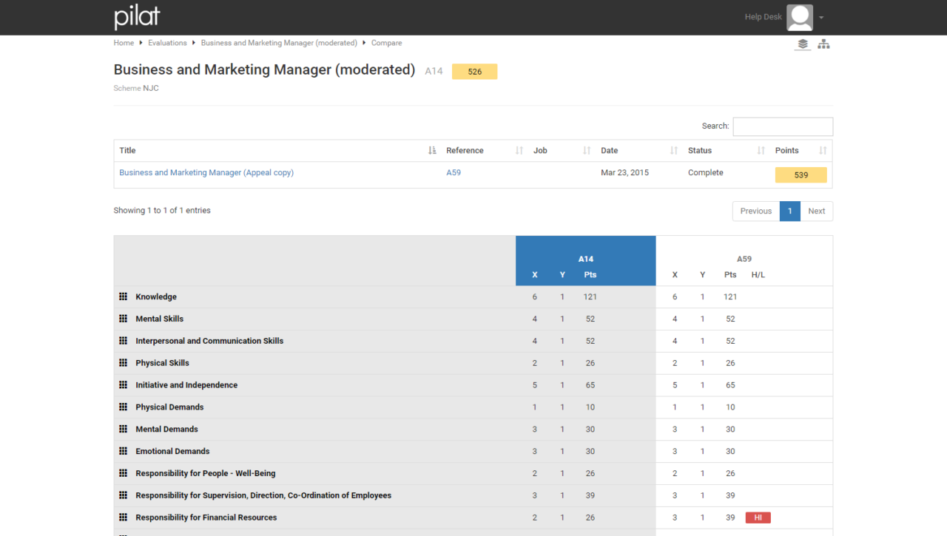This screenshot has height=536, width=947.
Task: Click the grid icon beside Initiative and Independence
Action: (x=124, y=385)
